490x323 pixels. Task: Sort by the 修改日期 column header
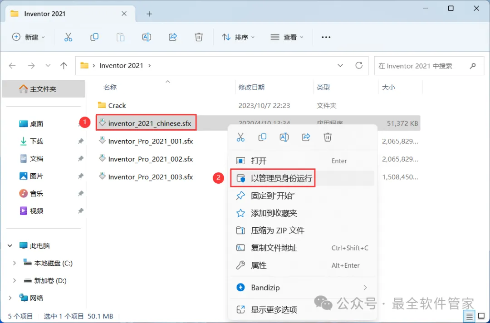point(251,87)
